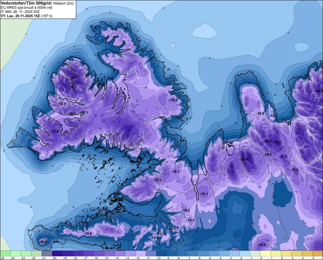This screenshot has width=323, height=260.
Task: Click the -13.1 temperature value on map
Action: [x=175, y=229]
